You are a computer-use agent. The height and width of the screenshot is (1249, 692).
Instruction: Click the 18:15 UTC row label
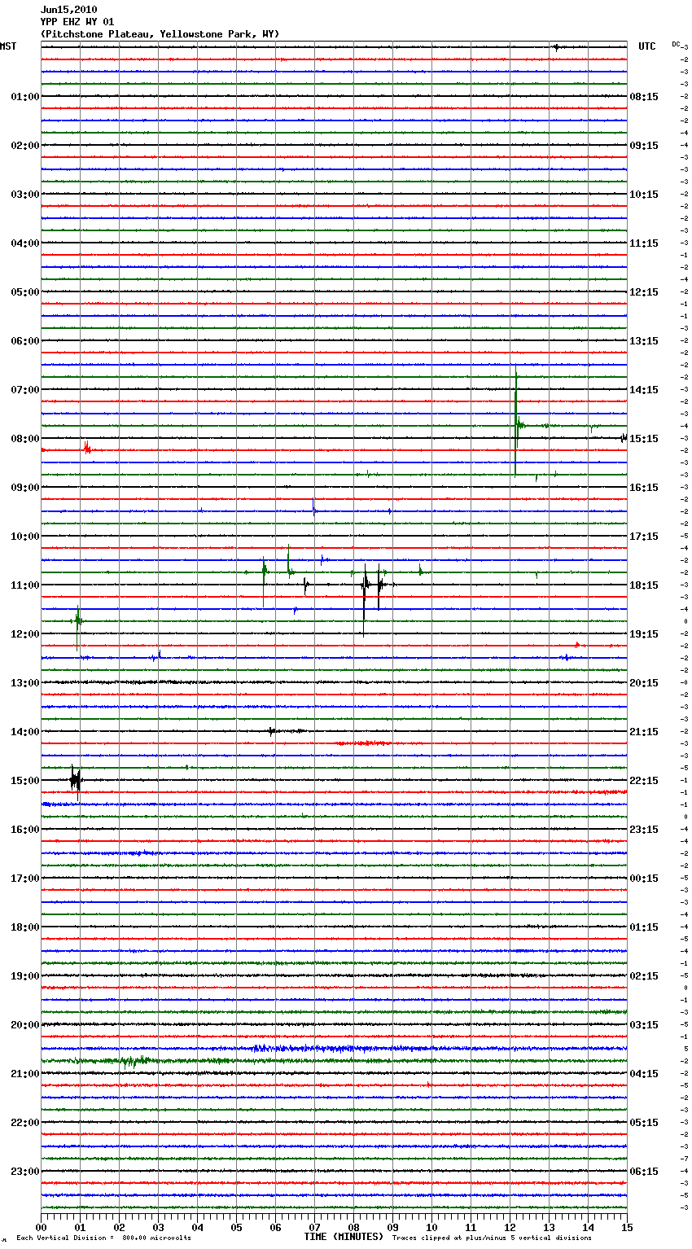point(644,585)
